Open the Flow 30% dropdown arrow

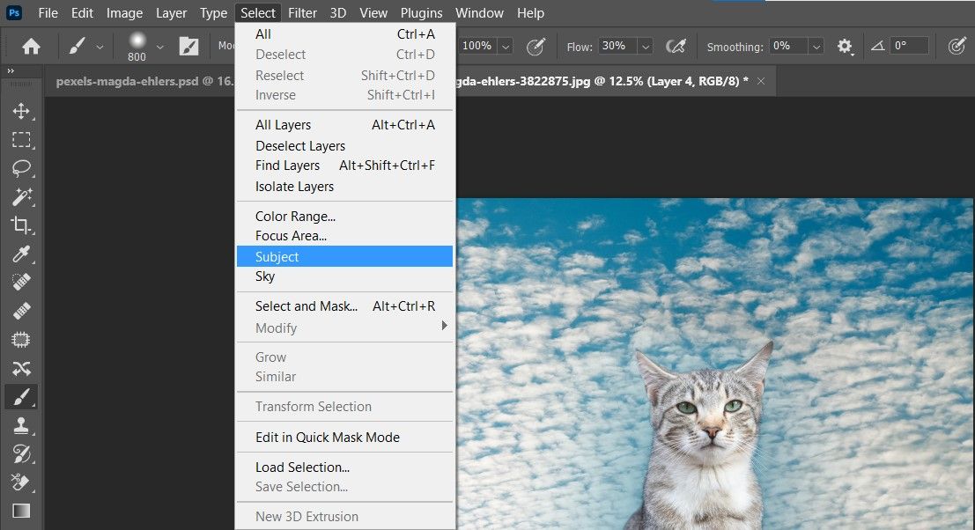pyautogui.click(x=646, y=47)
